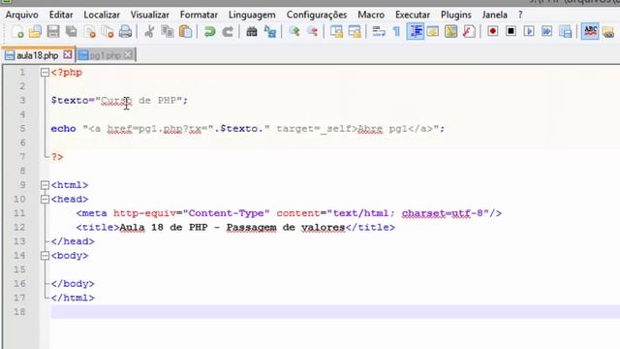Click the echo keyword on line 5
620x349 pixels.
[x=63, y=129]
